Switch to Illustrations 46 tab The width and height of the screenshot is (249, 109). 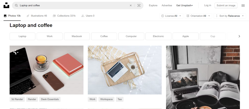37,16
